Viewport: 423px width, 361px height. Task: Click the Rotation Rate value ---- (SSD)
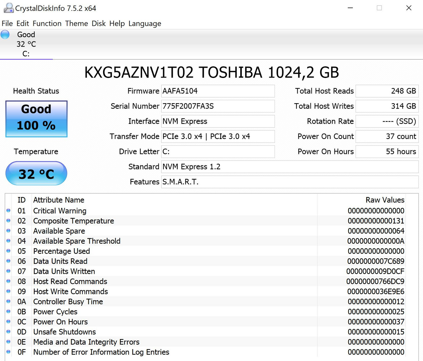[387, 121]
